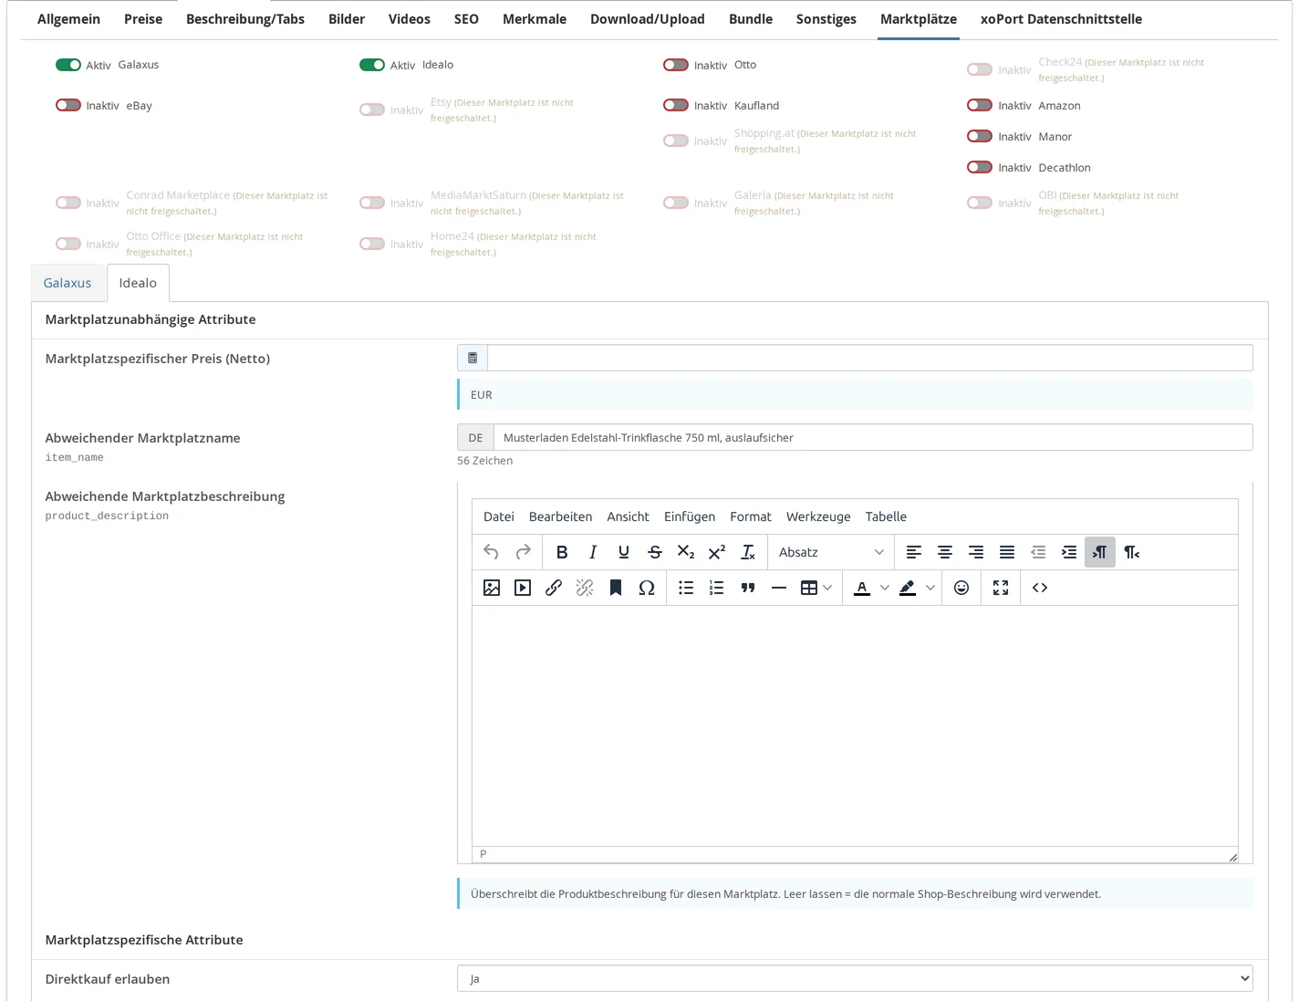The width and height of the screenshot is (1299, 1001).
Task: Insert an image with editor toolbar icon
Action: point(492,588)
